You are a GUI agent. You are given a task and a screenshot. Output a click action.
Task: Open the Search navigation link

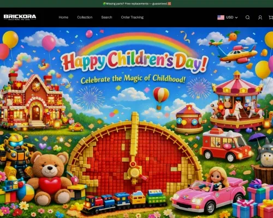[106, 17]
